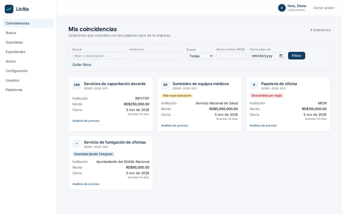Viewport: 342px width, 214px height.
Task: Open Análisis de precios for Papelería de oficina
Action: (263, 126)
